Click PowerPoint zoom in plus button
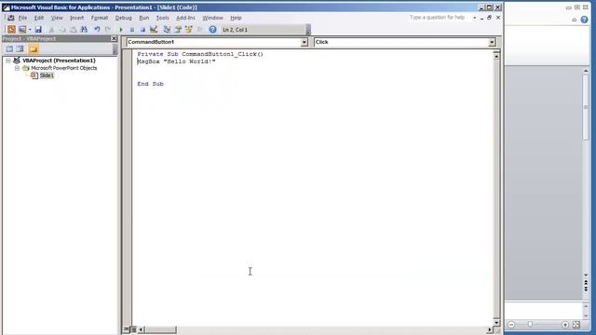 click(565, 325)
